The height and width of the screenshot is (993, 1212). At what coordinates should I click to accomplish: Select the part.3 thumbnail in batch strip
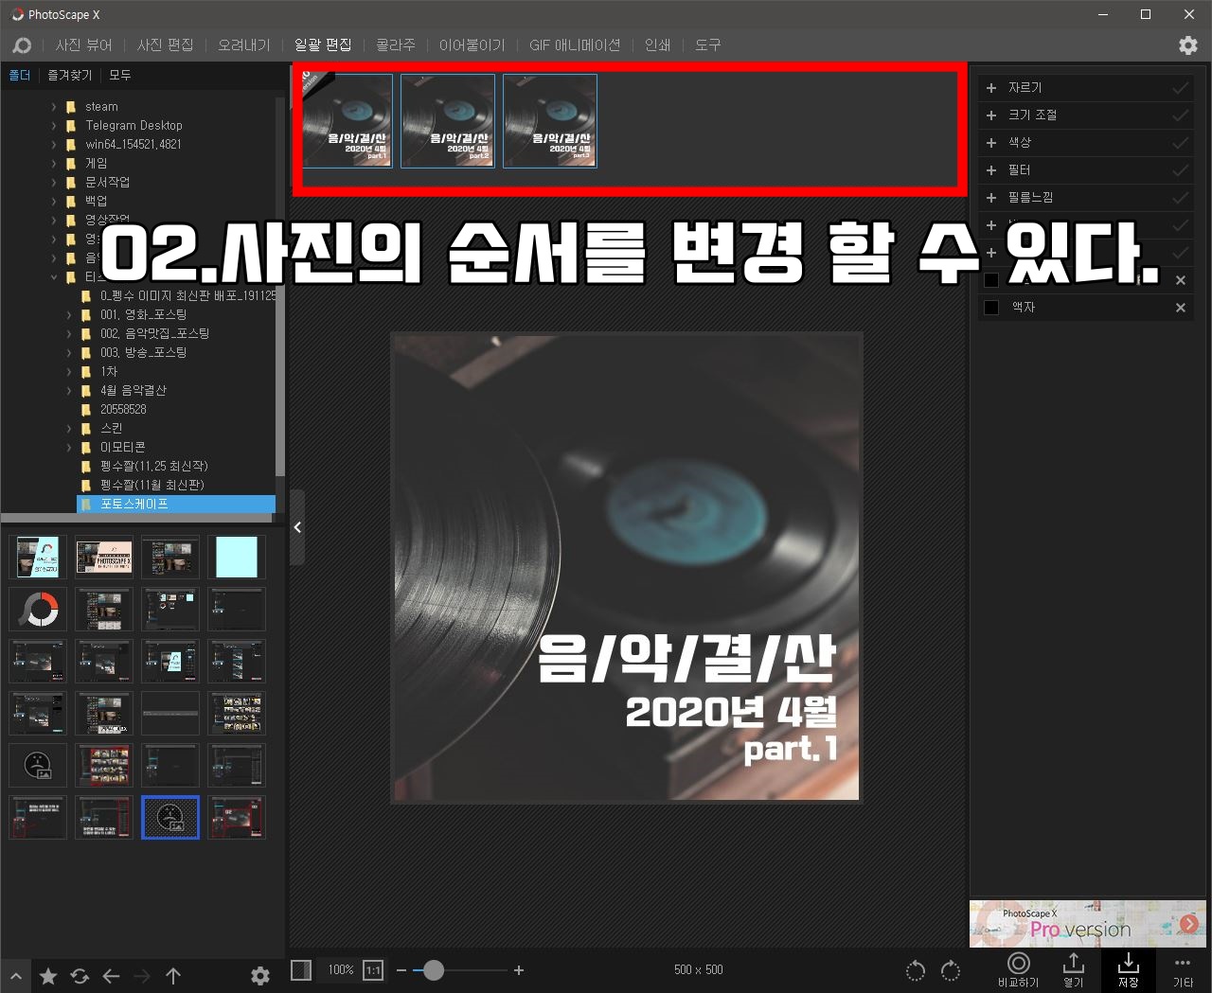tap(550, 121)
